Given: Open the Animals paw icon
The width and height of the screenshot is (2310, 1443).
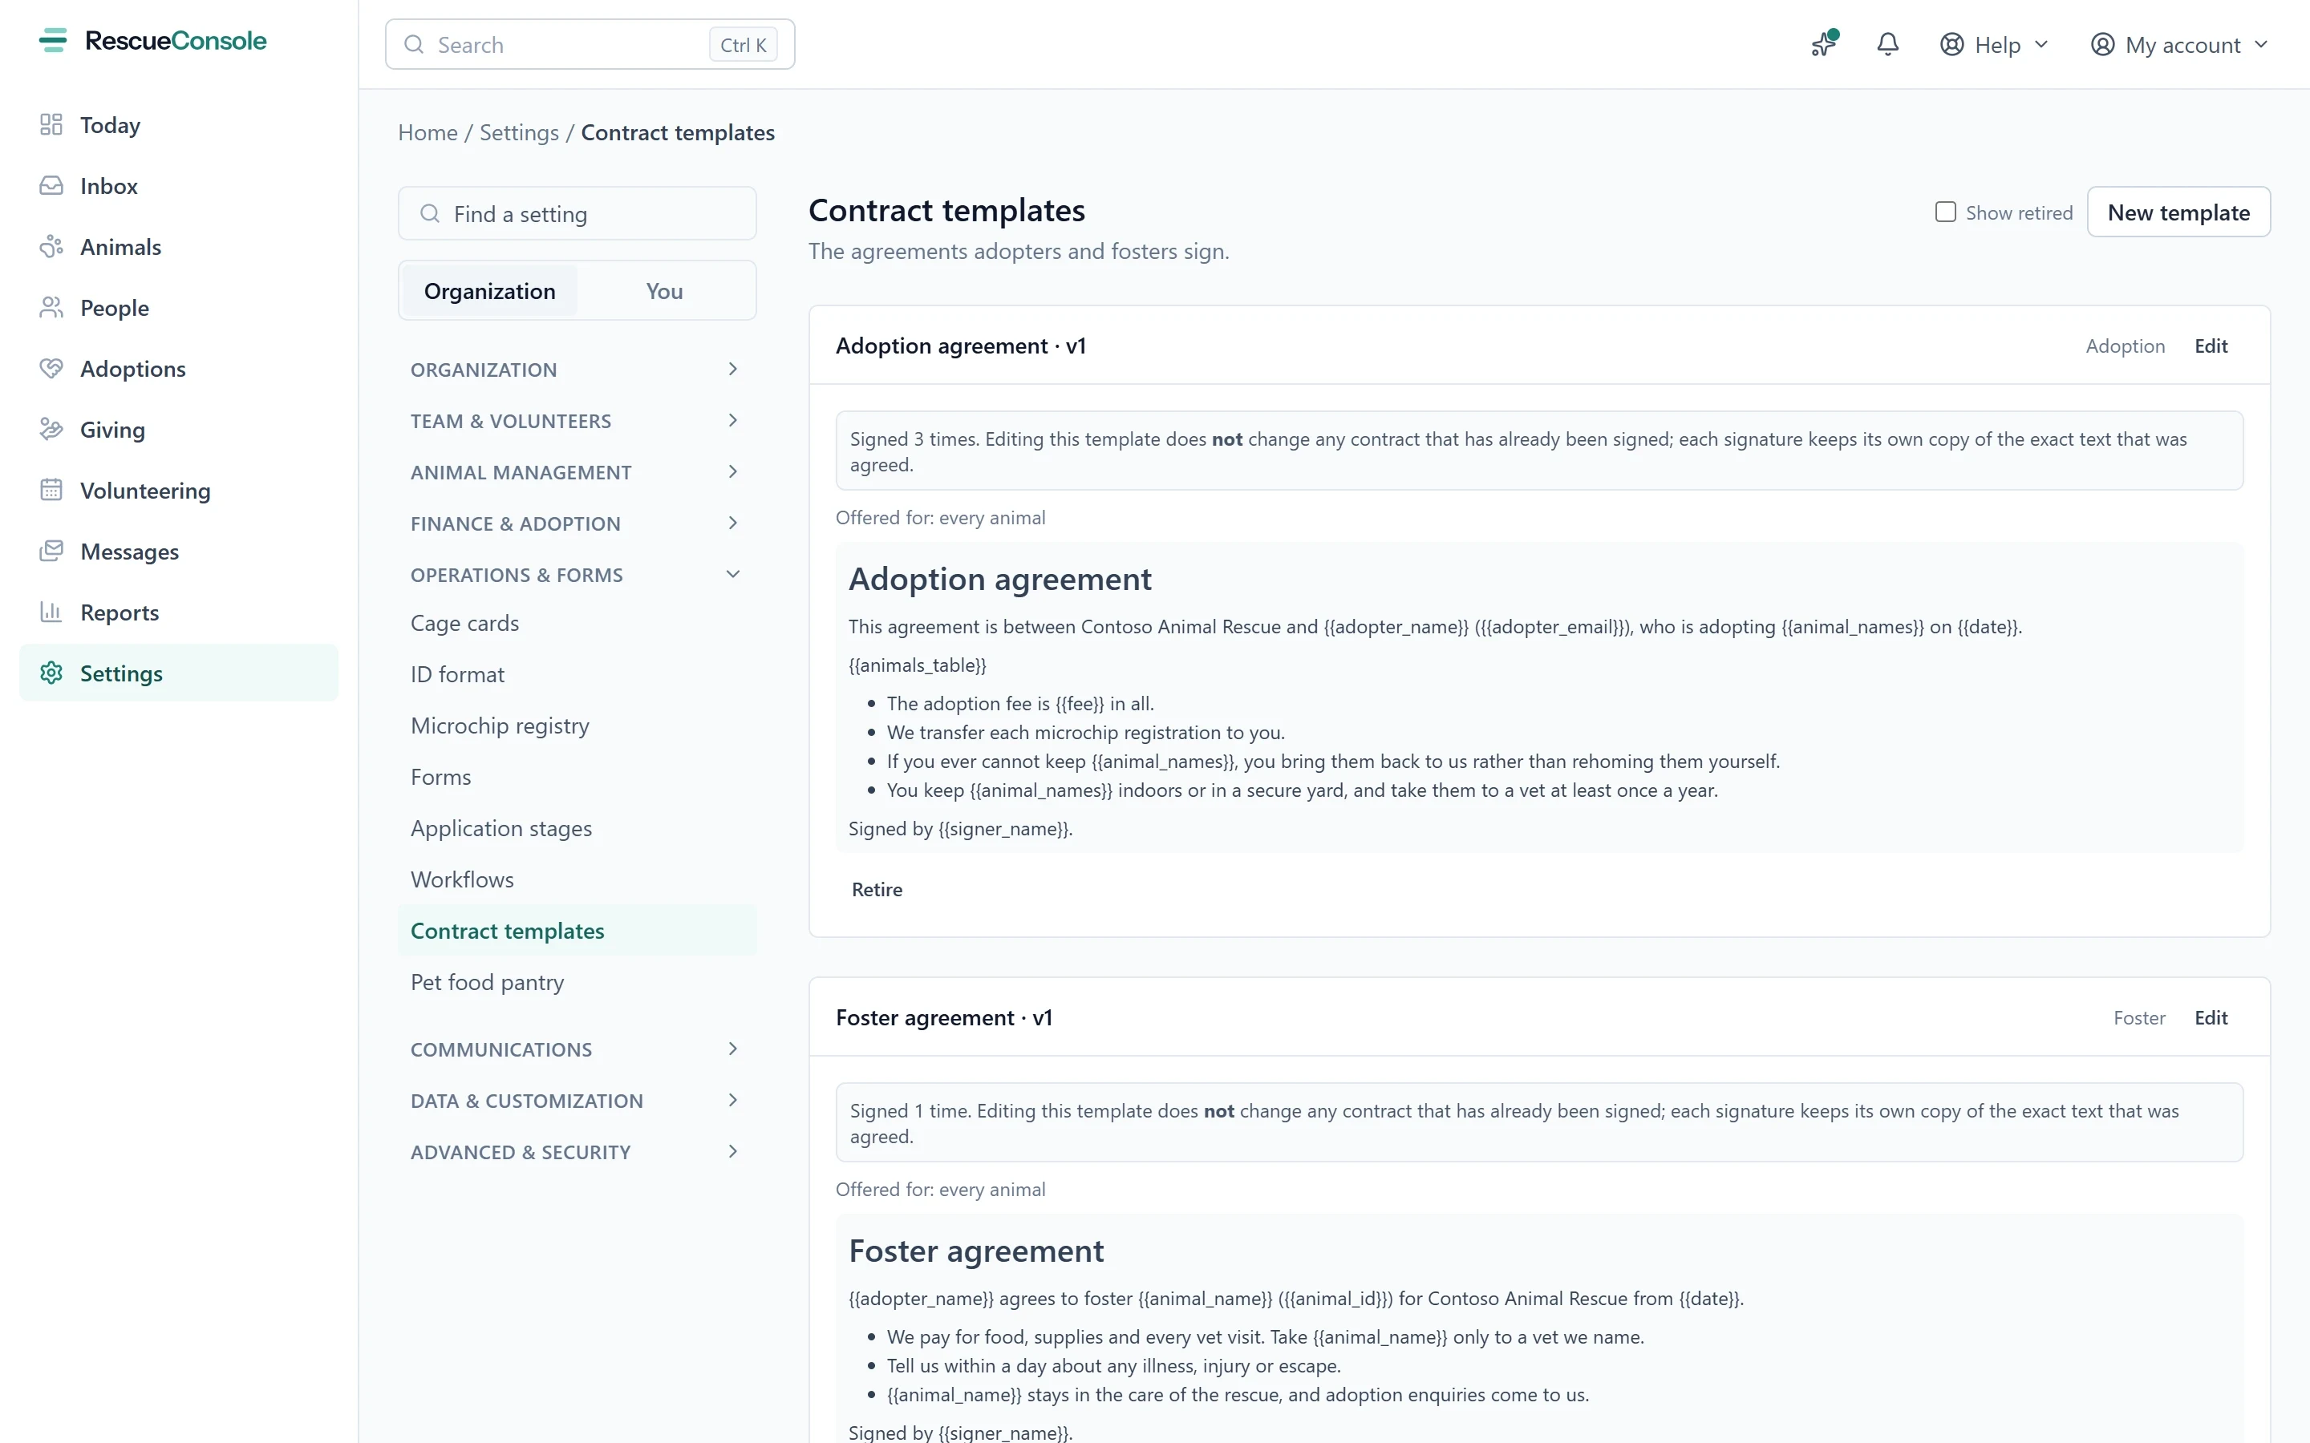Looking at the screenshot, I should tap(51, 247).
